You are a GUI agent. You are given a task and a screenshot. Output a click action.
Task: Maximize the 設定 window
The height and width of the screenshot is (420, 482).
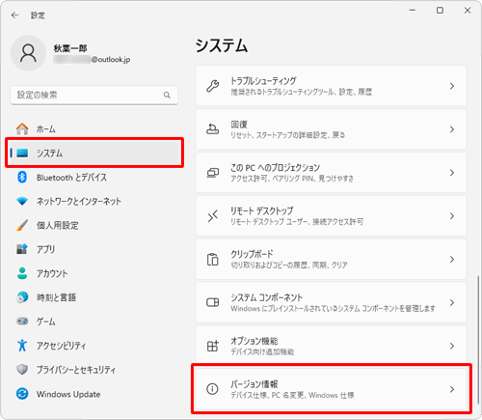click(x=440, y=11)
